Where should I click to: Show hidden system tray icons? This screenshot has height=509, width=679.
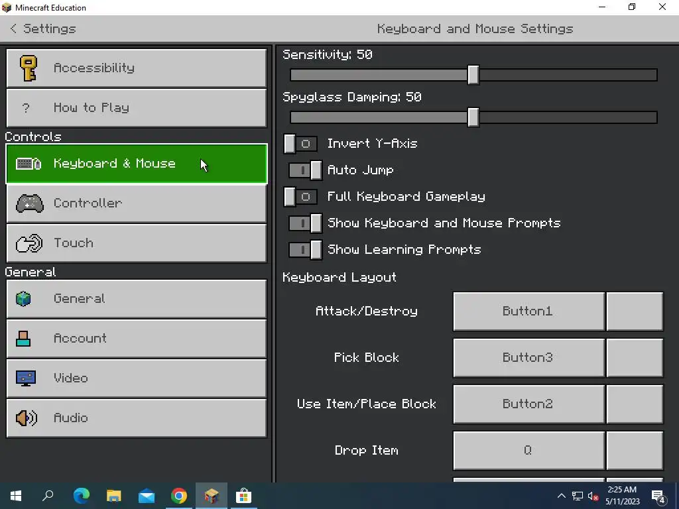pos(561,496)
